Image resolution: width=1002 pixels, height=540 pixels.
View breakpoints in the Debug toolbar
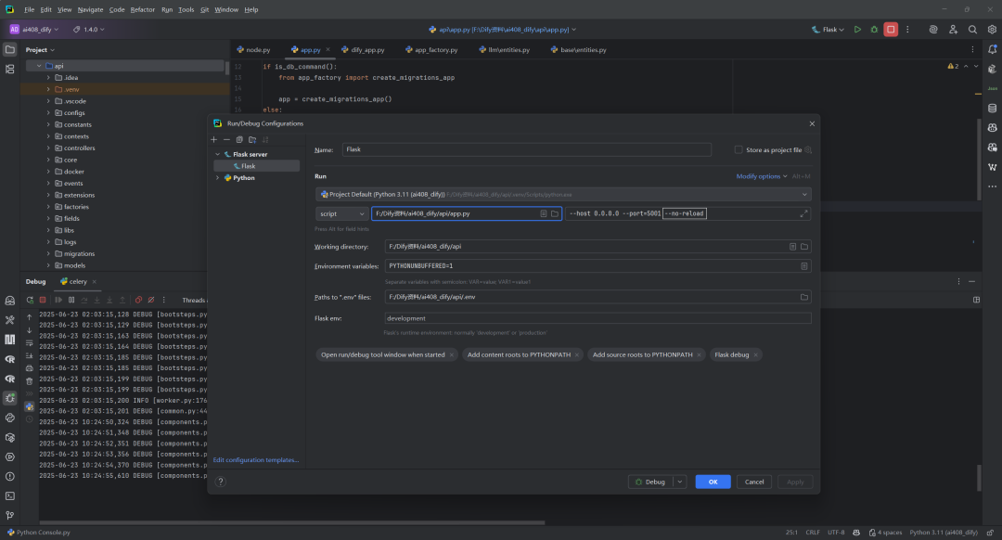(x=138, y=300)
